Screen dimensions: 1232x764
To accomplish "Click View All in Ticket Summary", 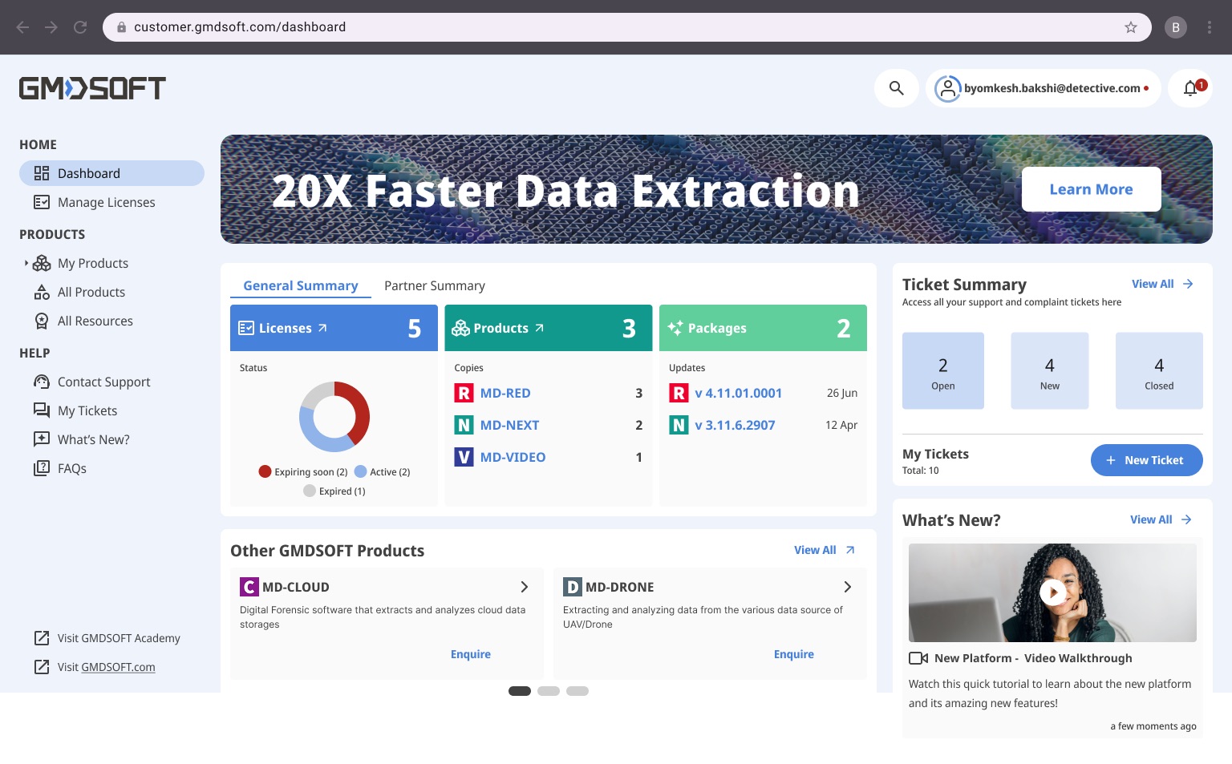I will [1162, 284].
